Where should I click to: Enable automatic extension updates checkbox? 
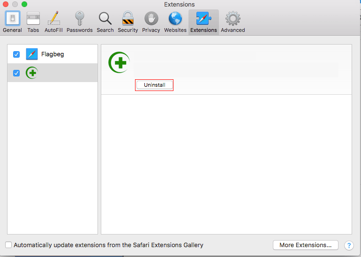(x=8, y=245)
